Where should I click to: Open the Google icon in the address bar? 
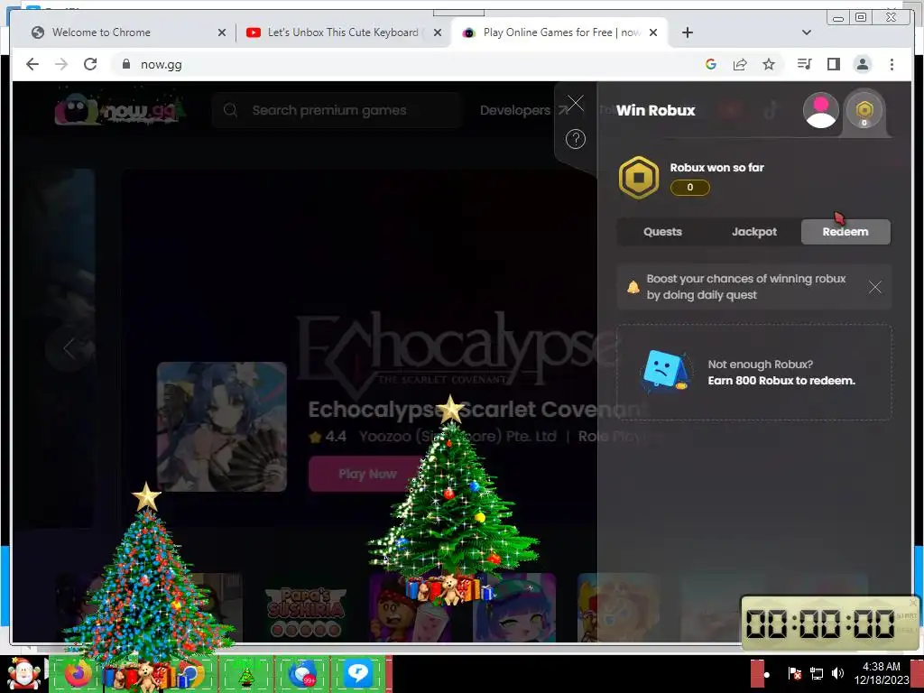point(711,64)
